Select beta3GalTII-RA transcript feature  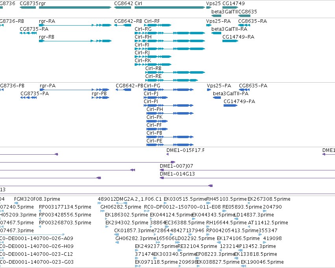coord(216,33)
